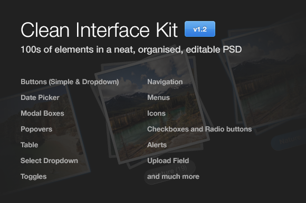This screenshot has height=203, width=306.
Task: Click the 'Select Dropdown' feature text
Action: (x=49, y=160)
